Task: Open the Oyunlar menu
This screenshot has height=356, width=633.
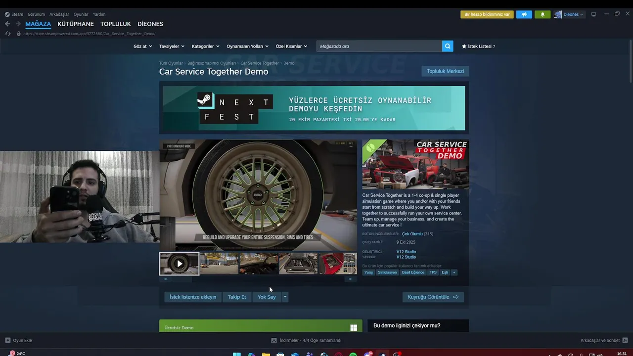Action: (x=81, y=14)
